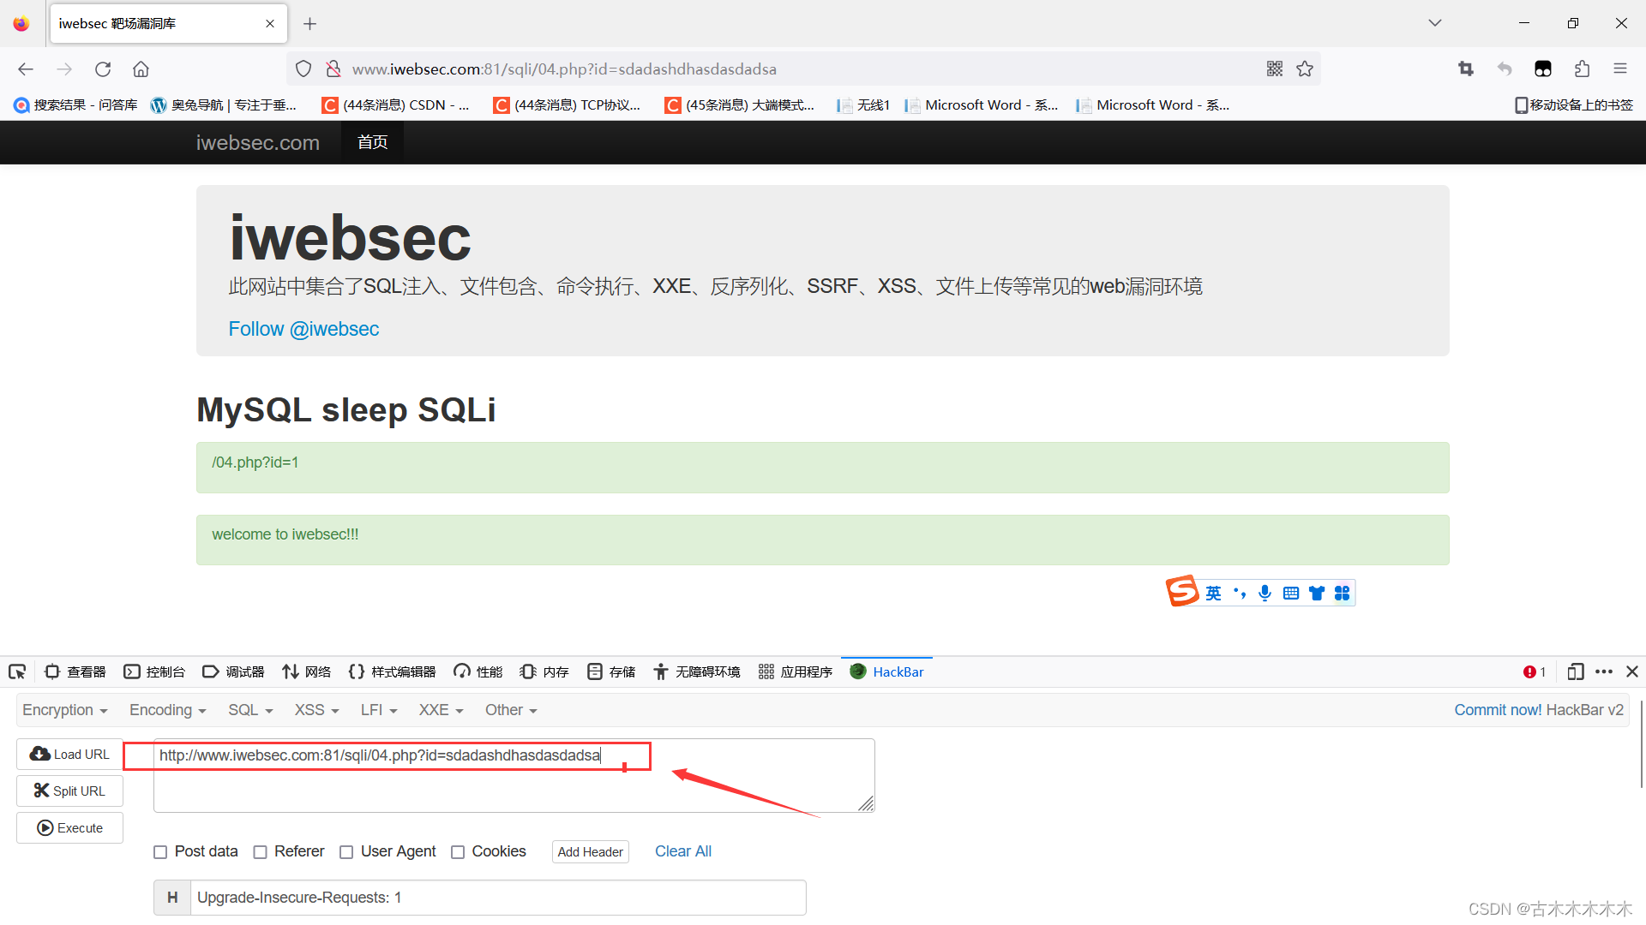Open the Follow @iwebsec link
The width and height of the screenshot is (1646, 925).
[303, 329]
